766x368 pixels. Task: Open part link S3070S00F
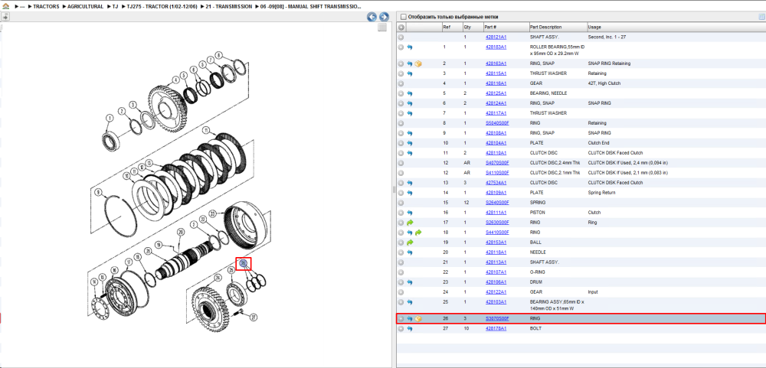point(497,319)
